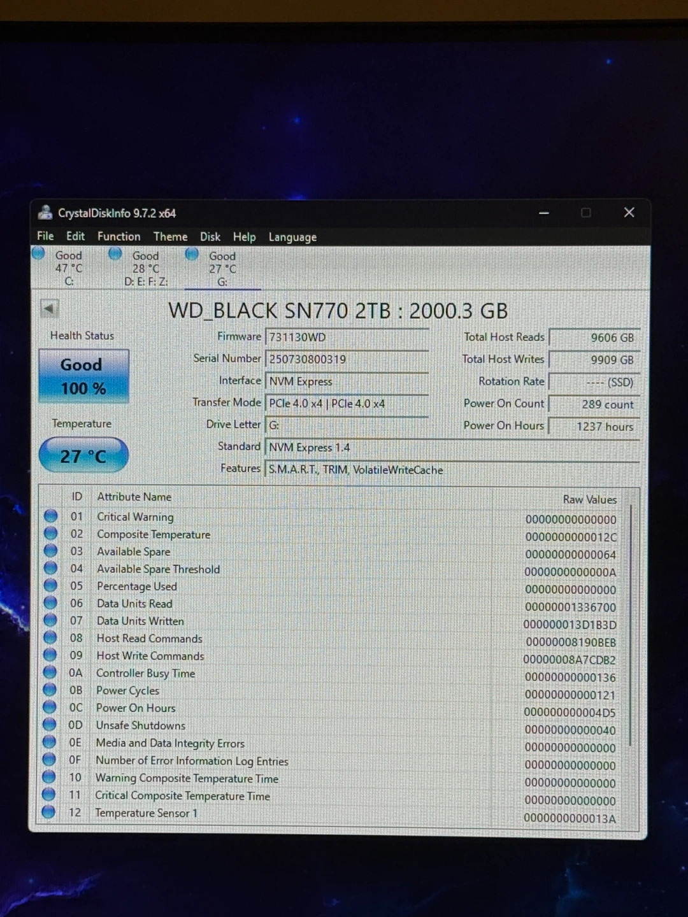
Task: Click the status orb for Composite Temperature
Action: [x=51, y=533]
